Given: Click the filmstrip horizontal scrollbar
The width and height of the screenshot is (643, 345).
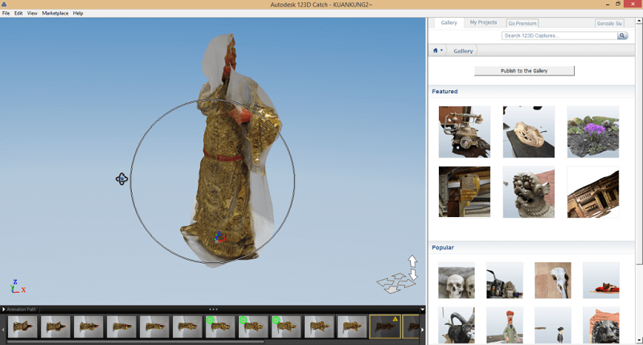Looking at the screenshot, I should coord(135,341).
